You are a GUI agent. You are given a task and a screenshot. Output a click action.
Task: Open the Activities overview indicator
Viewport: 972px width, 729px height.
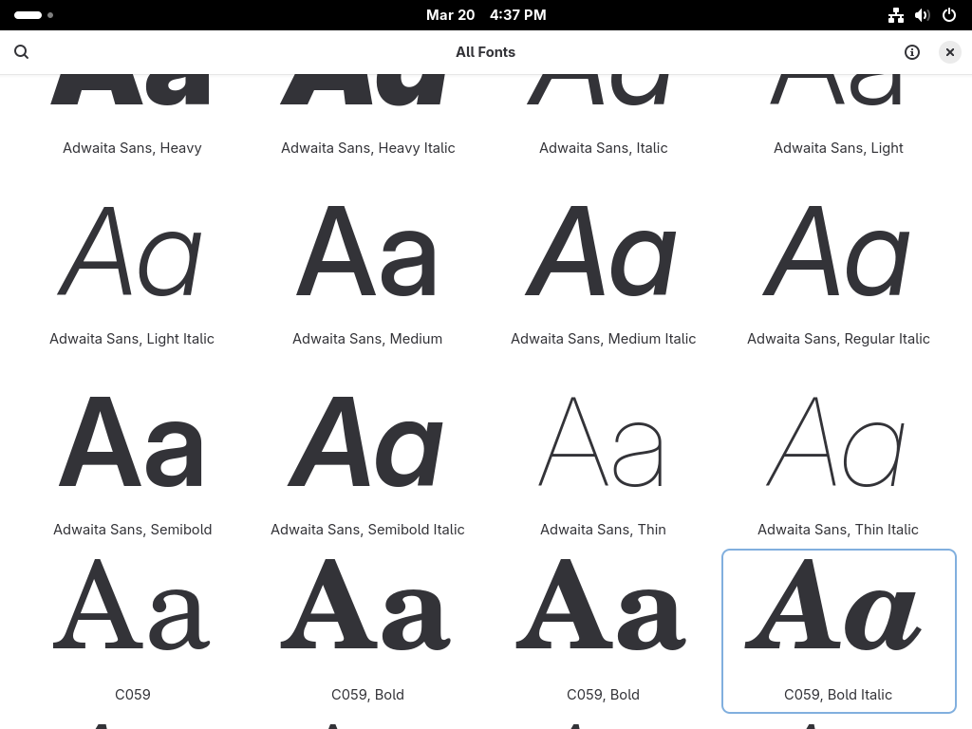[x=33, y=15]
